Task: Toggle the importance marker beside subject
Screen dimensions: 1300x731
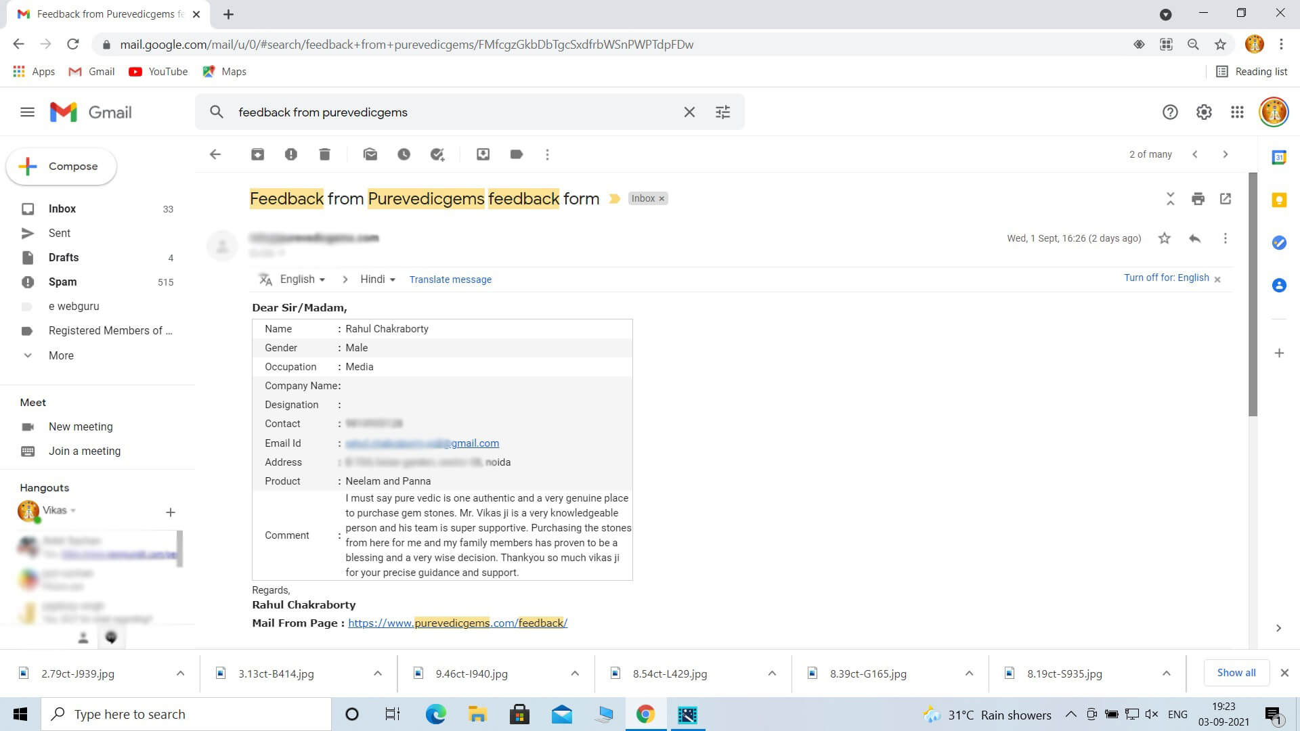Action: (x=615, y=199)
